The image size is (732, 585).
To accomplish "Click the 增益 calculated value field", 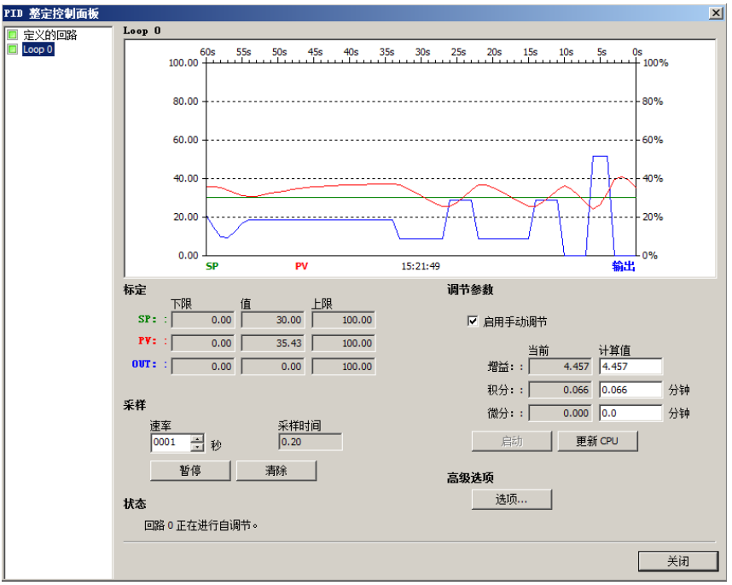I will coord(630,367).
